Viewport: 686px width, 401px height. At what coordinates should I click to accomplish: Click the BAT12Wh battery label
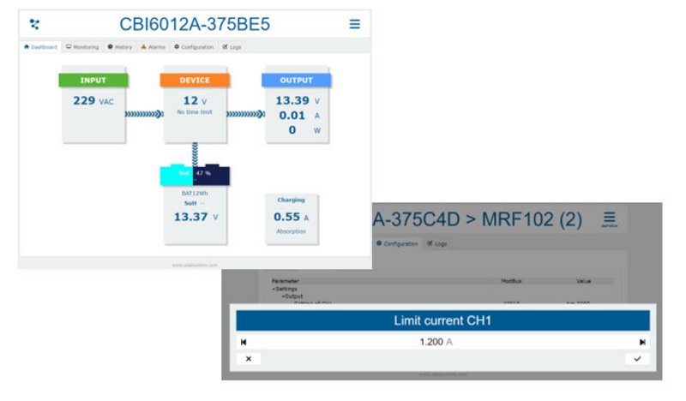(195, 194)
